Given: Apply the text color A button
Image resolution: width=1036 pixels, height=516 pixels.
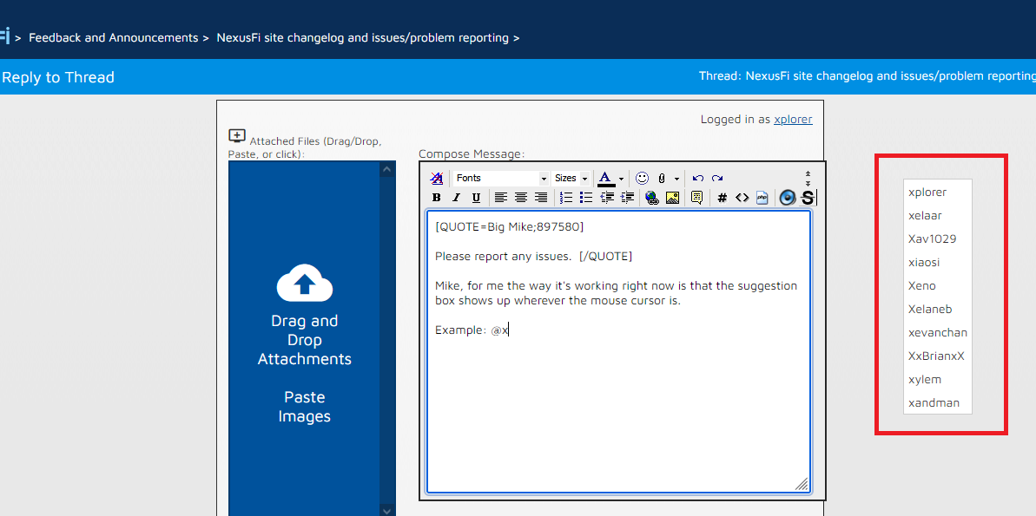Looking at the screenshot, I should pos(606,178).
